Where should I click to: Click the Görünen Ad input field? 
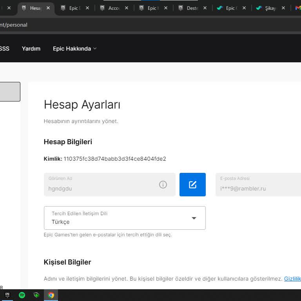pos(110,185)
